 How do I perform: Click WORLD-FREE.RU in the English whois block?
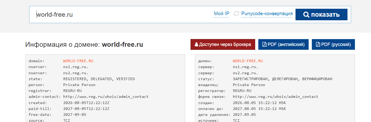click(78, 61)
